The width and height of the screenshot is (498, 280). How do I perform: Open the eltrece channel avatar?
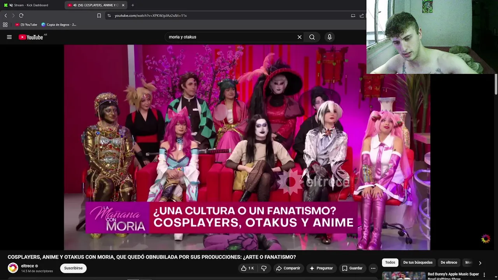13,268
